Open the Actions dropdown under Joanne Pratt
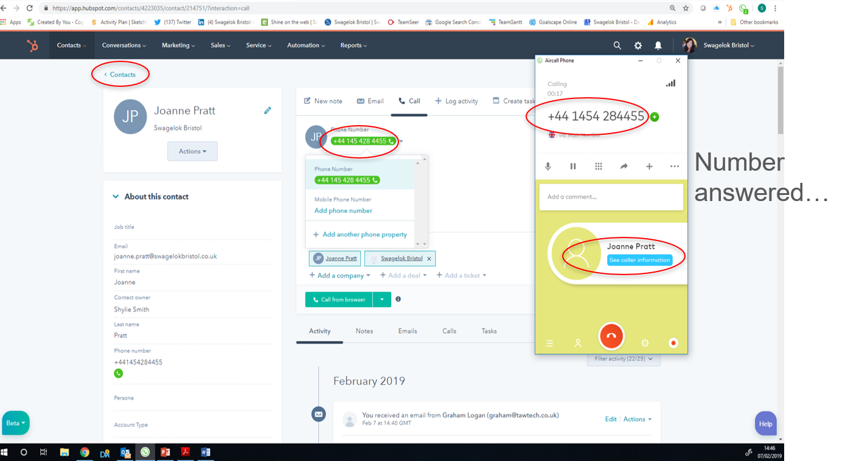845x461 pixels. (192, 151)
